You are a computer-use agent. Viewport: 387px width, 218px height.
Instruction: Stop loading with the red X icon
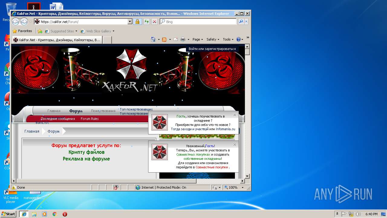(154, 21)
